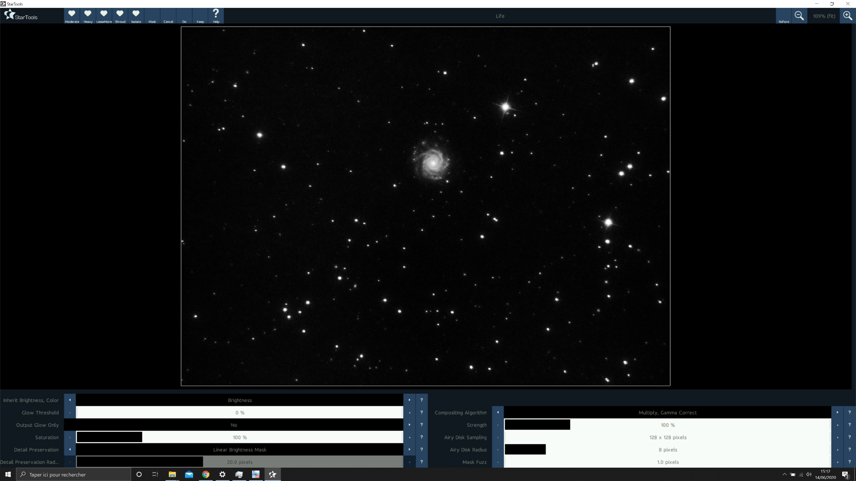Open Chrome from the taskbar
The width and height of the screenshot is (856, 481).
[x=206, y=474]
